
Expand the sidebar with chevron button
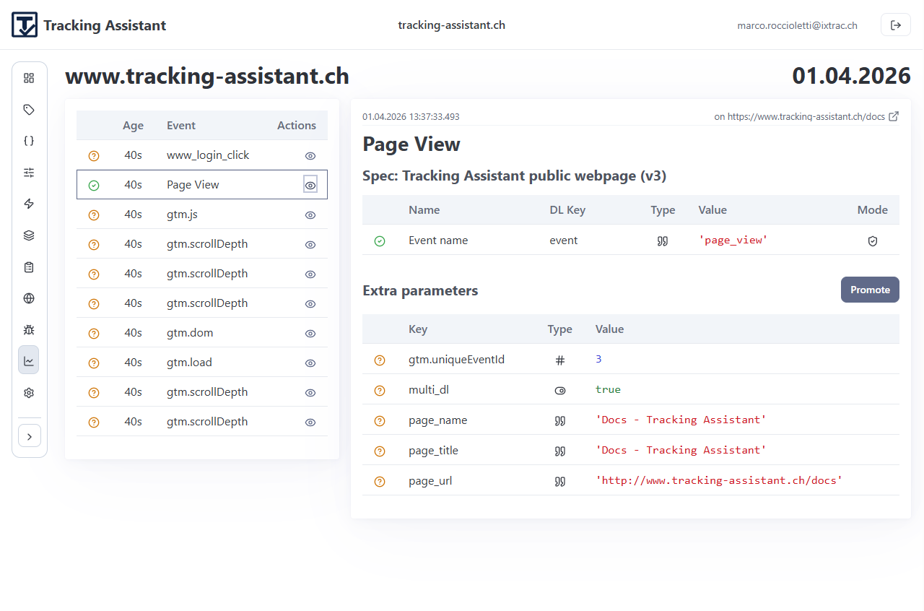coord(30,436)
